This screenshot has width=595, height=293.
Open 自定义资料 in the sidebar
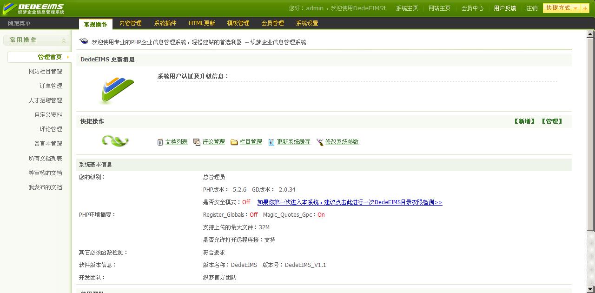(48, 115)
